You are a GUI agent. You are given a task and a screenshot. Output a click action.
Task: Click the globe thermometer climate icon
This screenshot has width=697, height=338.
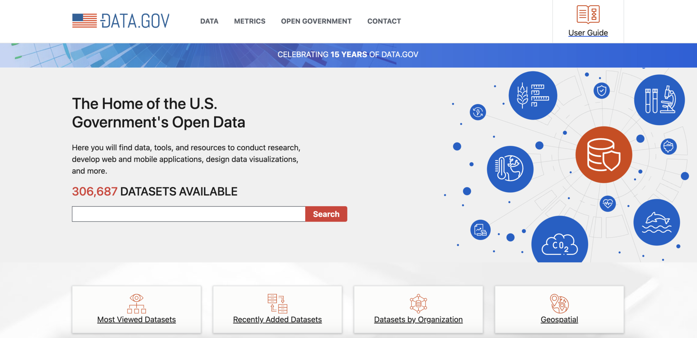pyautogui.click(x=509, y=168)
